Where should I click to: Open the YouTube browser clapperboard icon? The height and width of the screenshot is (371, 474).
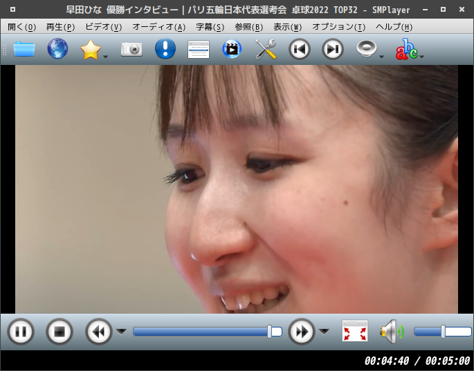click(232, 49)
